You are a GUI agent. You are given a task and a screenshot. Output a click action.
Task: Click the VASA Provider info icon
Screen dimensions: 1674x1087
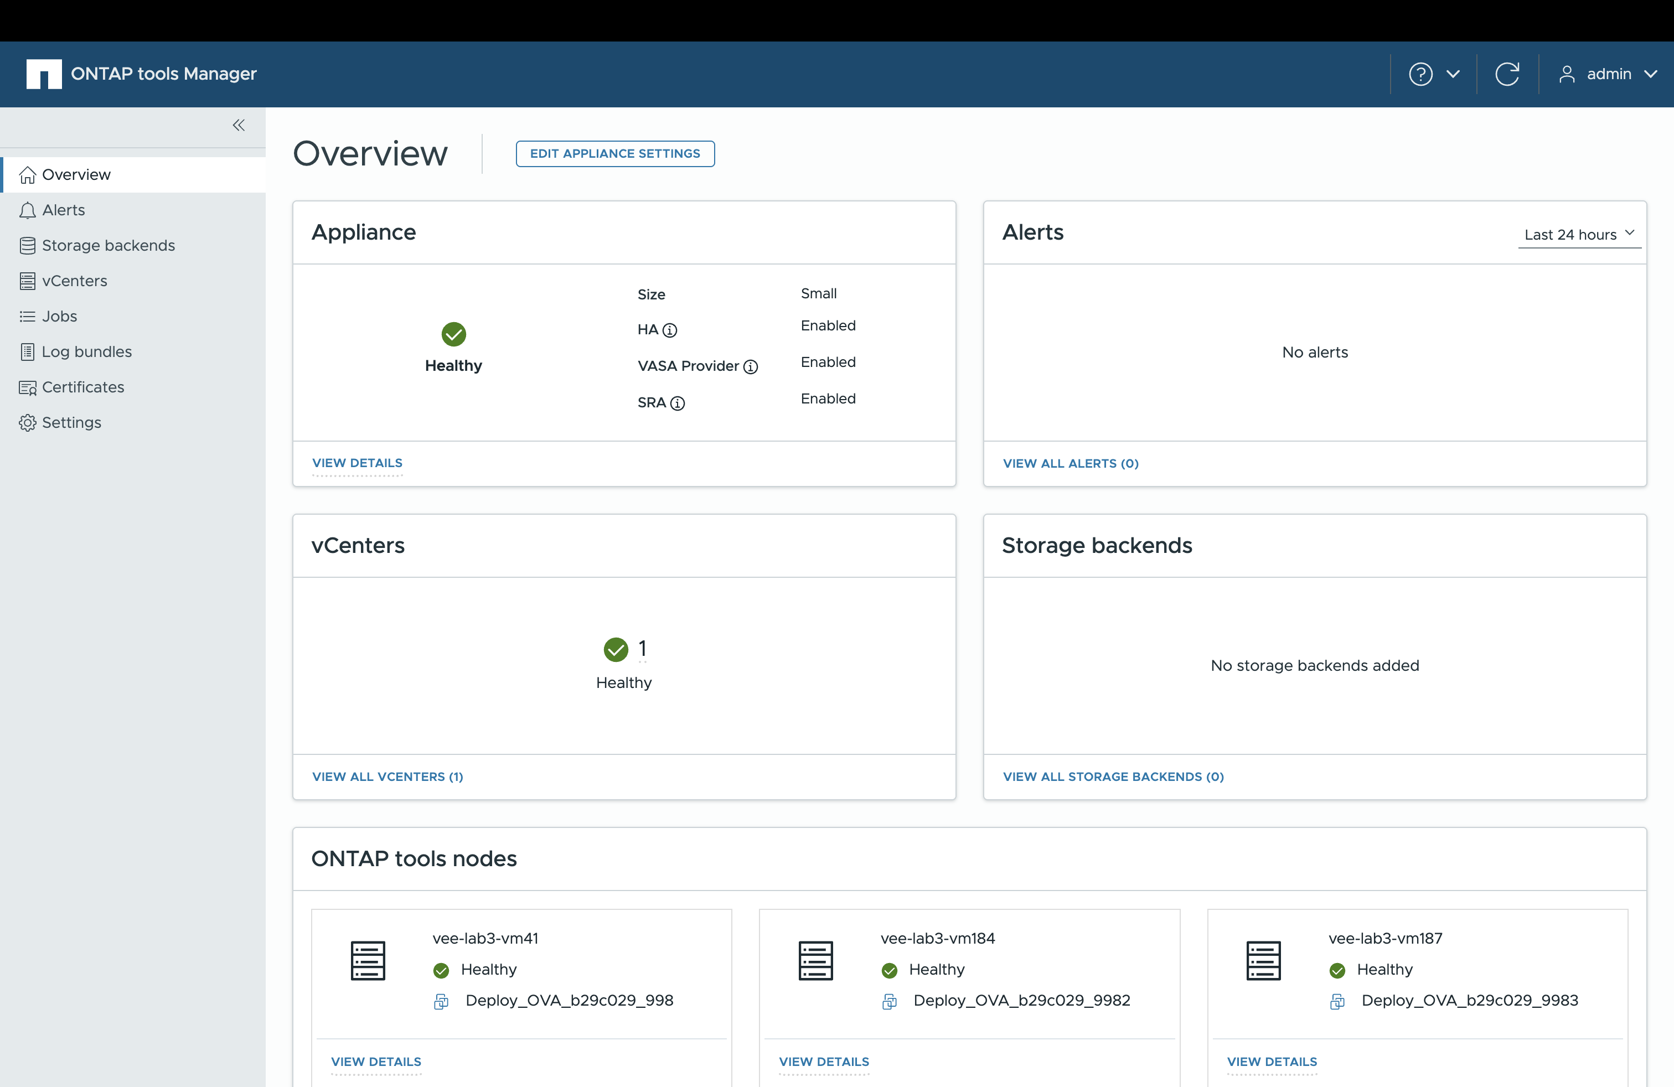point(751,367)
